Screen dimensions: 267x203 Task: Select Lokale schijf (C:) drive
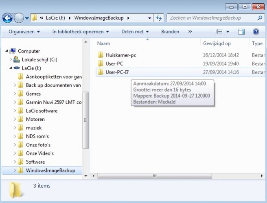(39, 59)
